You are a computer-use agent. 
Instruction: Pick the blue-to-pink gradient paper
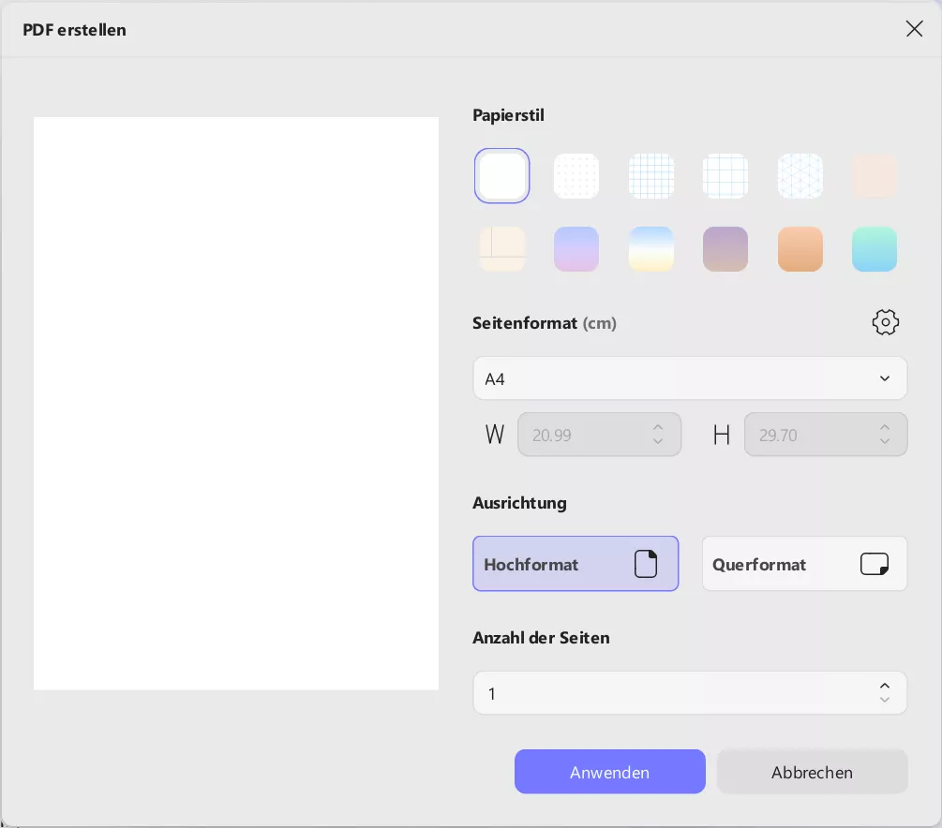(576, 249)
